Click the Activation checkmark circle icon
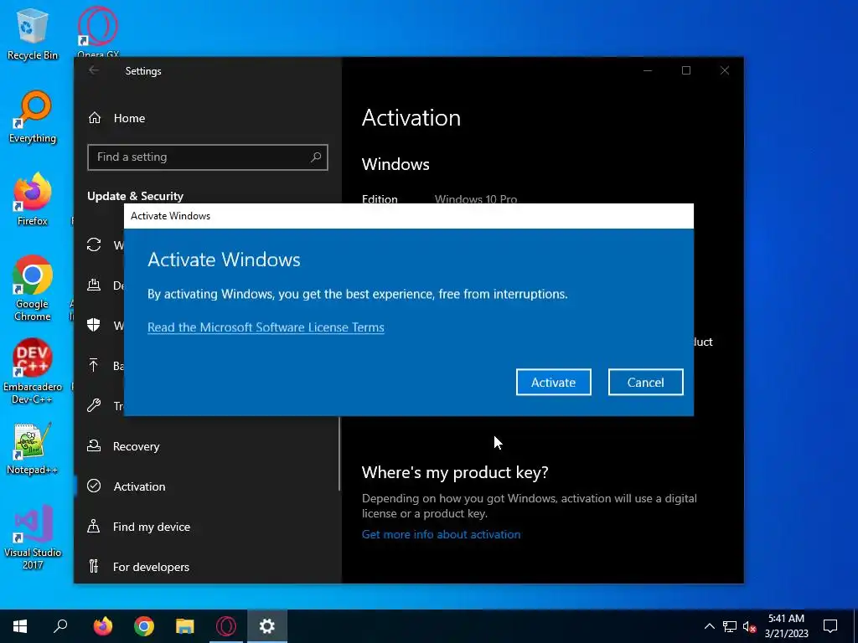 [94, 486]
